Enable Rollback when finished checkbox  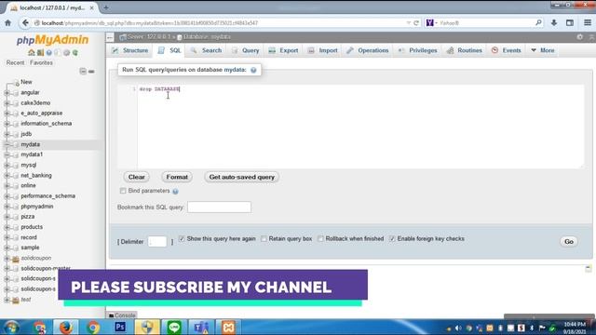320,239
